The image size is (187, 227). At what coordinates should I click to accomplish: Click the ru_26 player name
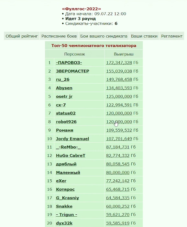click(x=63, y=79)
